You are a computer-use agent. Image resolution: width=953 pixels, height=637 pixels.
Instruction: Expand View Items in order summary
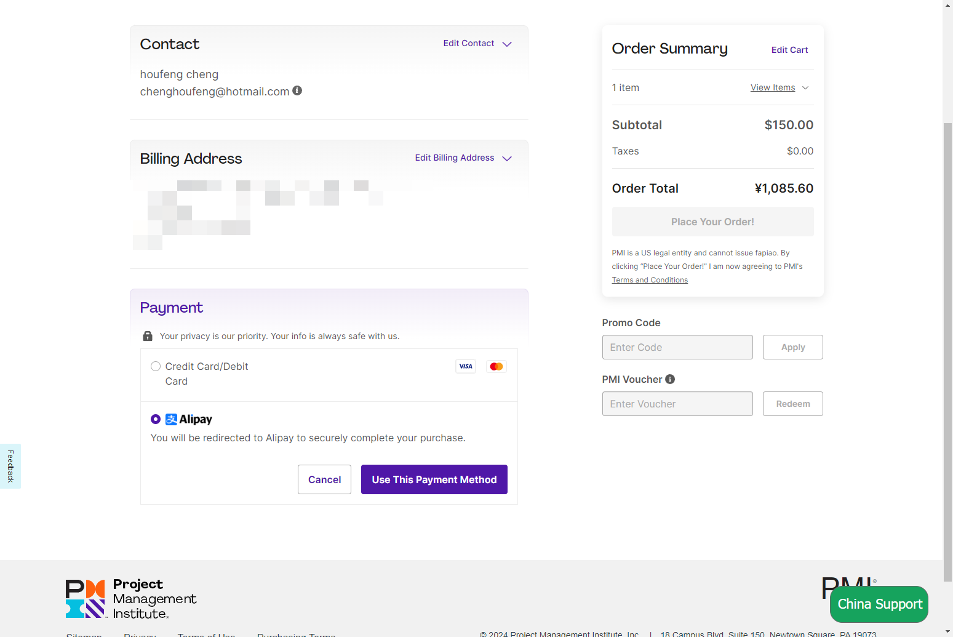(779, 87)
